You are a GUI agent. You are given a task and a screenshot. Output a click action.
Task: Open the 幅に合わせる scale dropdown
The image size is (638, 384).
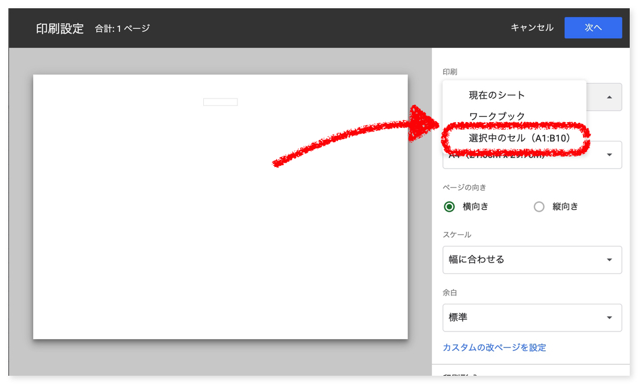[532, 260]
